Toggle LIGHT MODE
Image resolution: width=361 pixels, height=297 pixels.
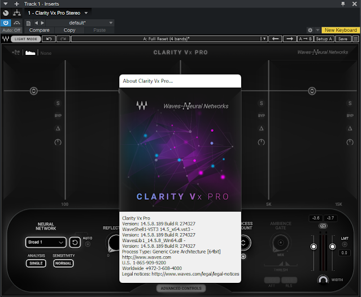click(26, 39)
